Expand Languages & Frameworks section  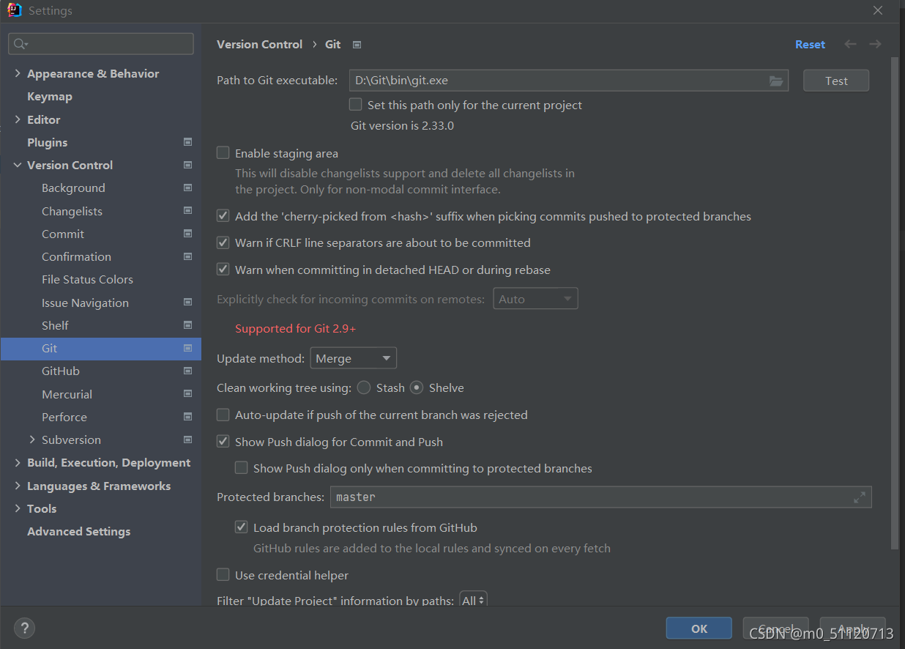[x=18, y=486]
